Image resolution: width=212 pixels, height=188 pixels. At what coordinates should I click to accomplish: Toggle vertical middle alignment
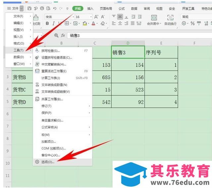tap(120, 17)
